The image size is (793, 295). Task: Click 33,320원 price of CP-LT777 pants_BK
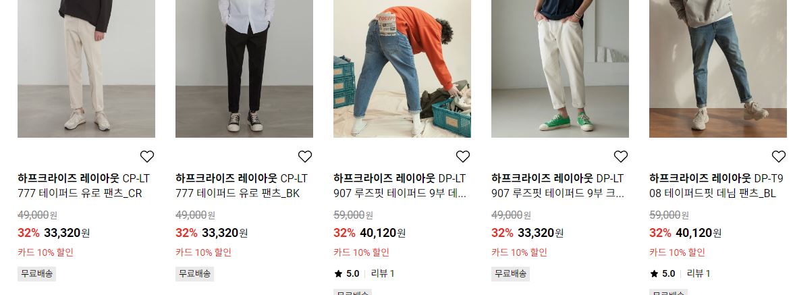(225, 233)
